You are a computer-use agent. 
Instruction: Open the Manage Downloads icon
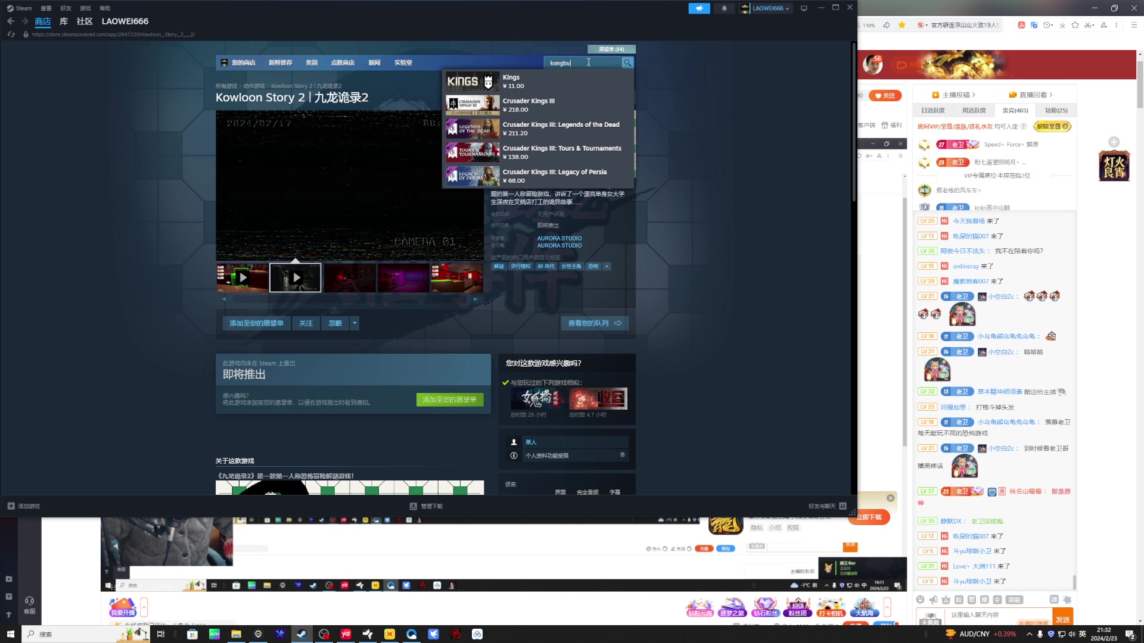coord(413,506)
